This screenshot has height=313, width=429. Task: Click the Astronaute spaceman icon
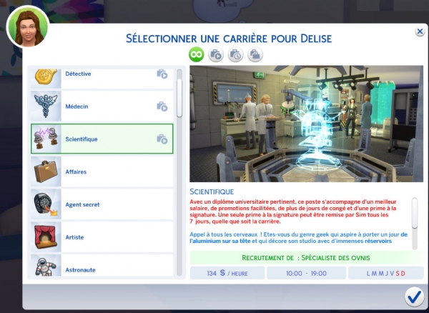pyautogui.click(x=46, y=267)
